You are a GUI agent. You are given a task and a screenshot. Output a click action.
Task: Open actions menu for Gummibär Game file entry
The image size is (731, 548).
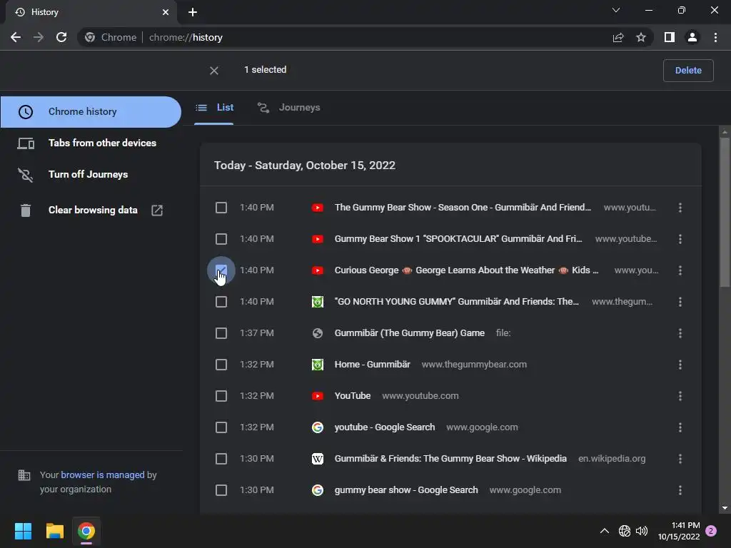pyautogui.click(x=680, y=333)
